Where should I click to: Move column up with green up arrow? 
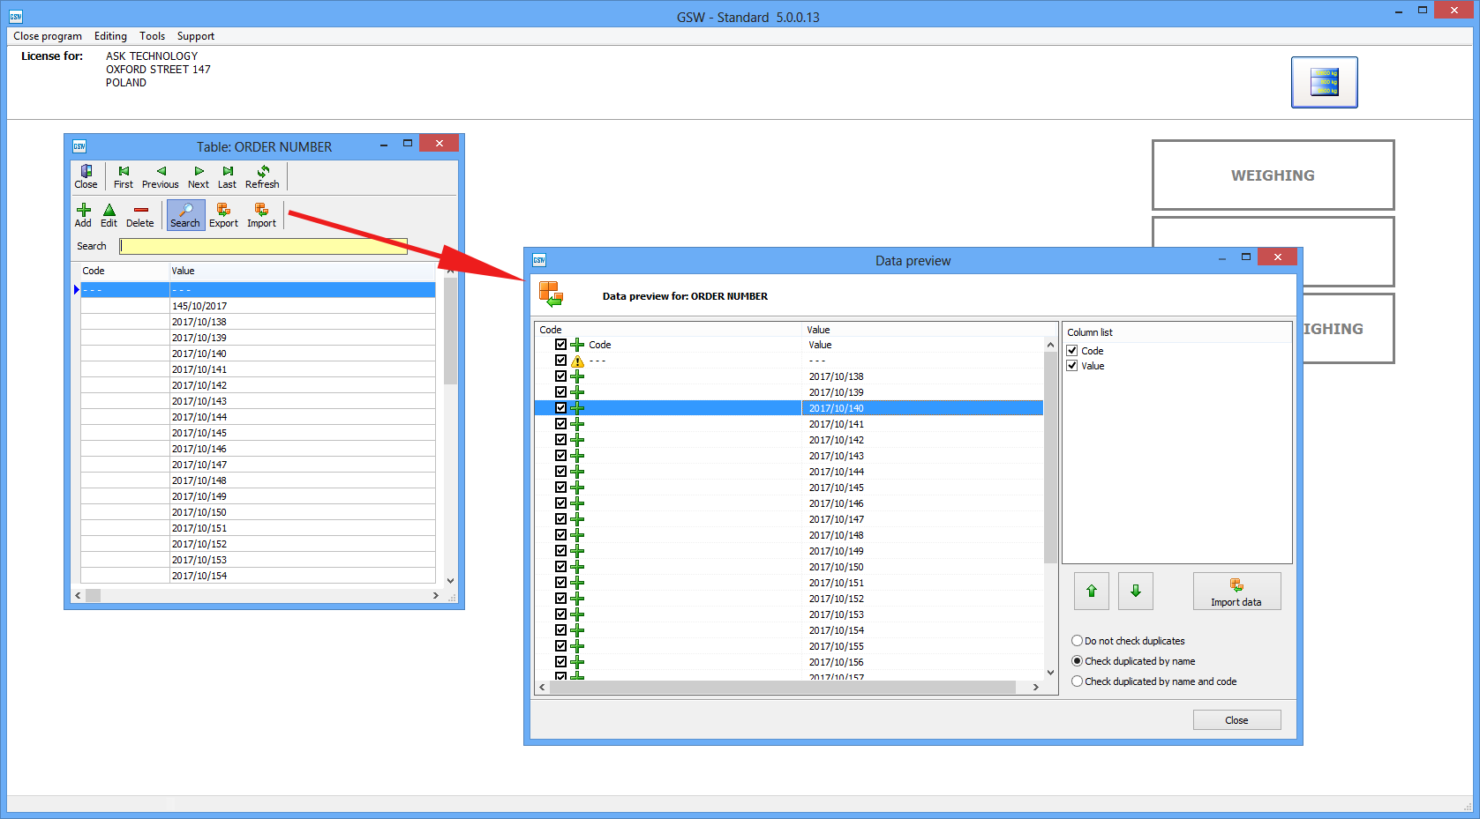pos(1091,591)
